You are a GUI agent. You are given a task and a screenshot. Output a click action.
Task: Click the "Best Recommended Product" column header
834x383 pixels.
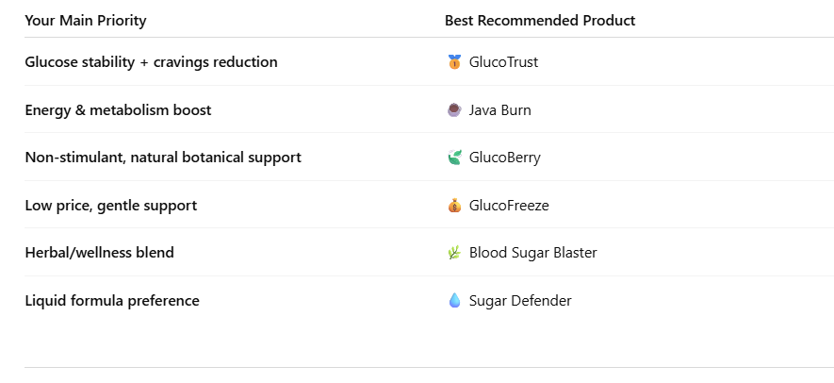click(x=540, y=21)
